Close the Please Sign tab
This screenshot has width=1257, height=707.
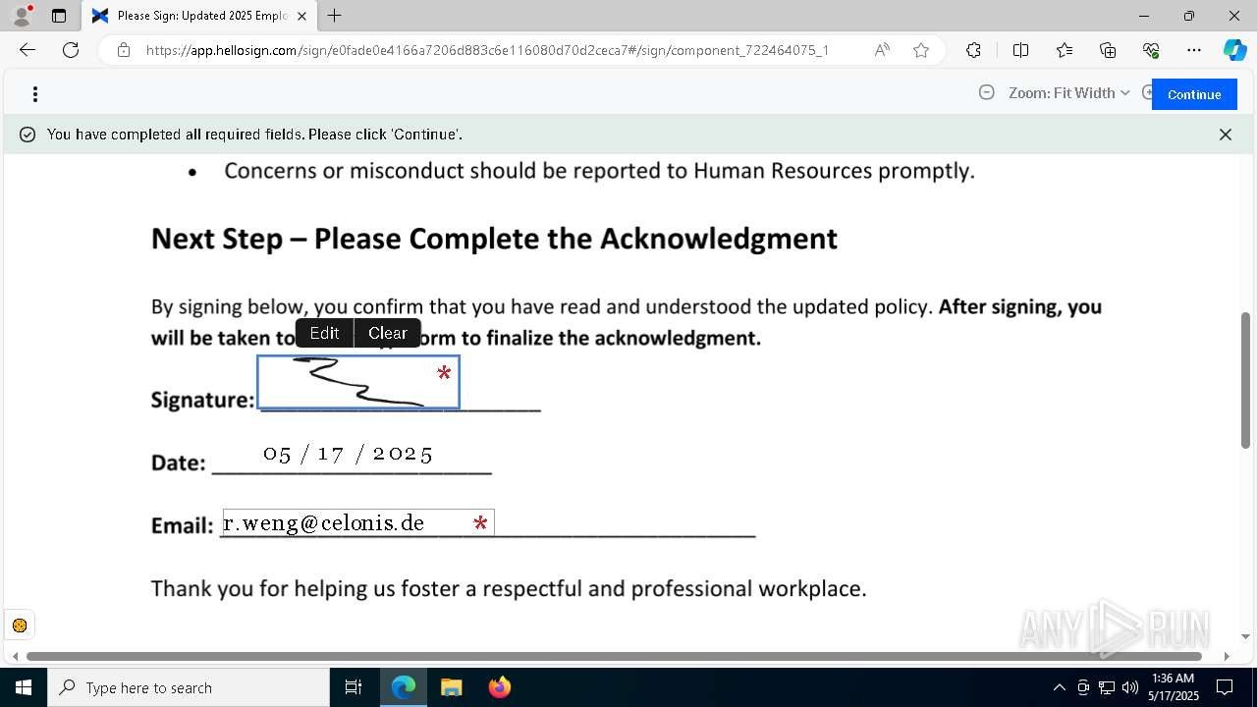click(x=301, y=16)
